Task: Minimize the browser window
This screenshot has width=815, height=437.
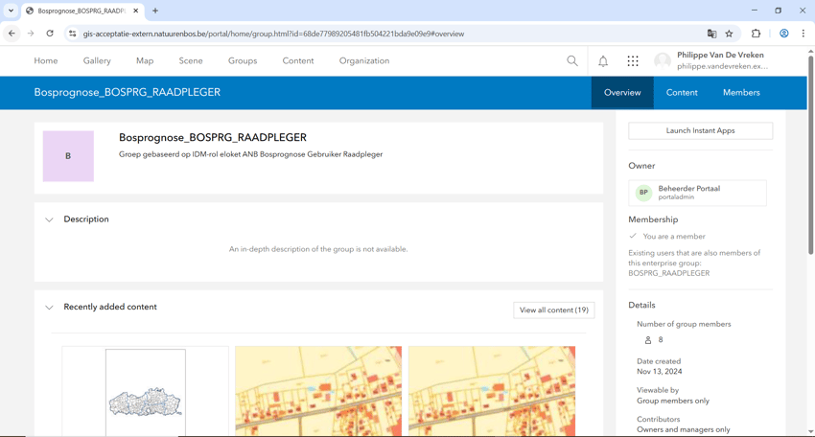Action: point(755,11)
